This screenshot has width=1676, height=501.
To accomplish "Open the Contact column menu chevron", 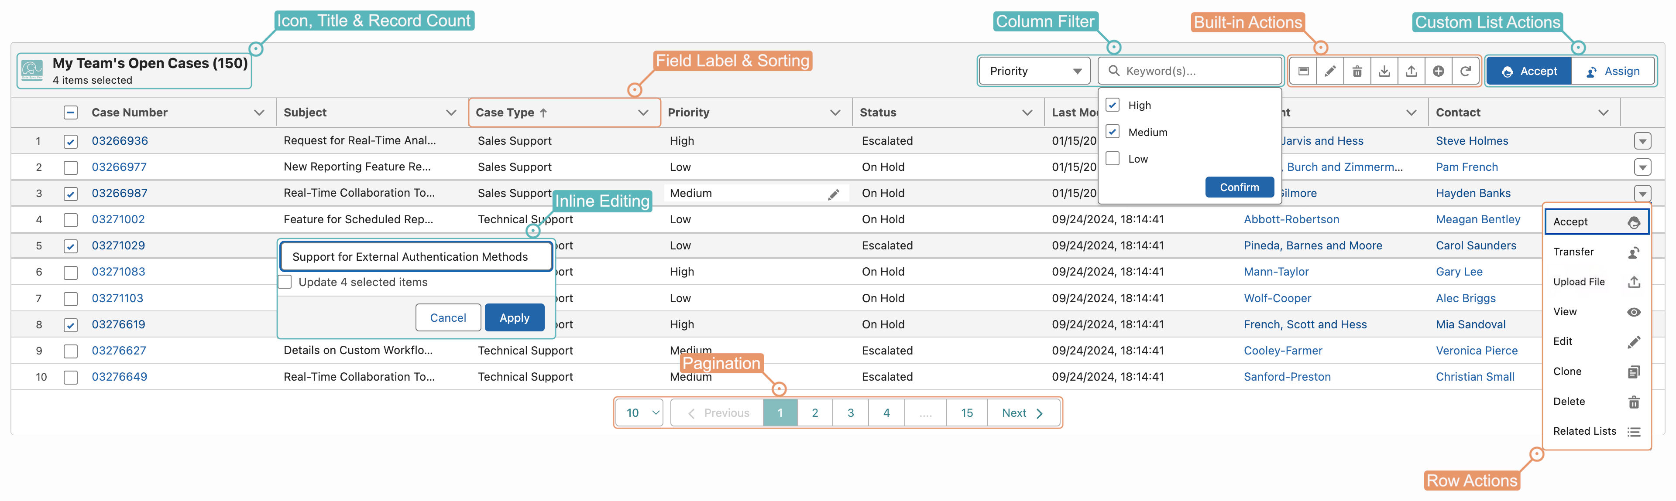I will (1604, 113).
